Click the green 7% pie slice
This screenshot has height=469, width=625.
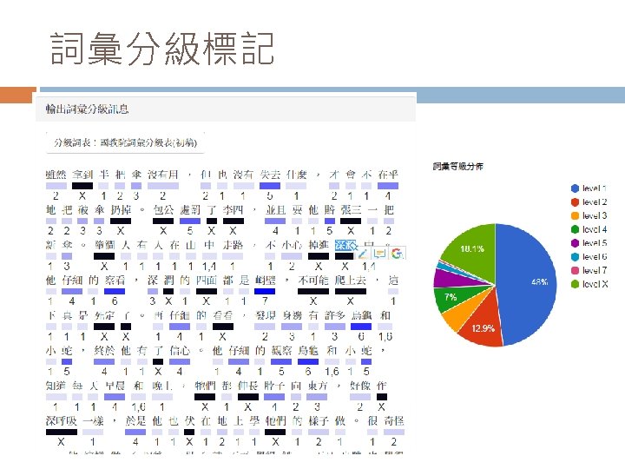point(452,297)
